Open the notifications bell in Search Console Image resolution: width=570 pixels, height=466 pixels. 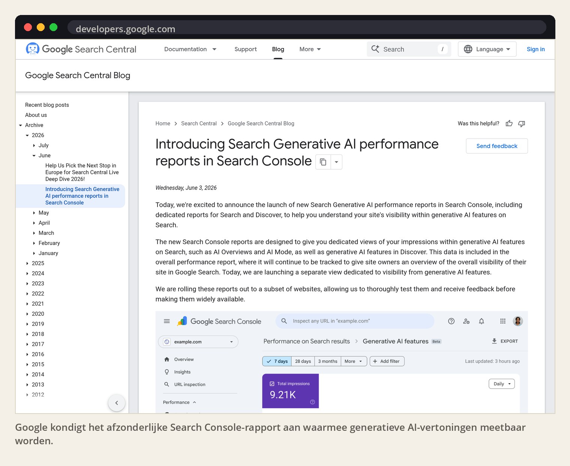tap(481, 321)
